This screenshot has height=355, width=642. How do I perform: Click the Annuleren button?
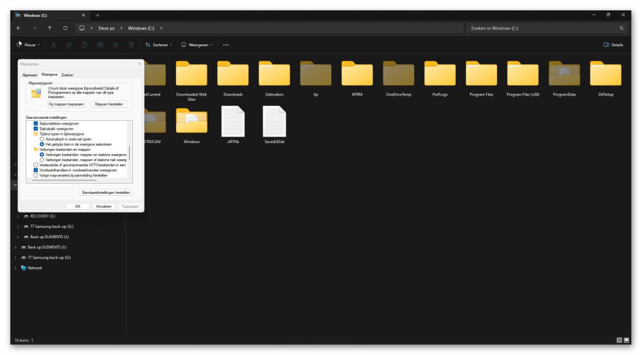coord(103,206)
